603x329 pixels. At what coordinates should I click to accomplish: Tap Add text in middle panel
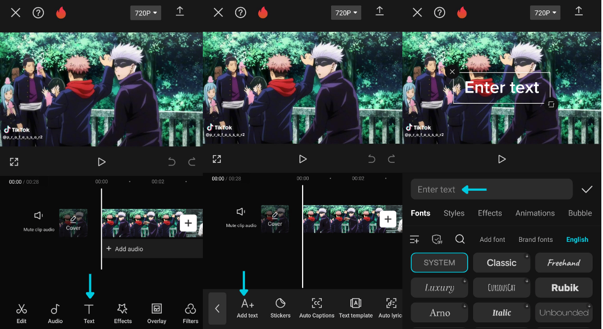coord(247,308)
